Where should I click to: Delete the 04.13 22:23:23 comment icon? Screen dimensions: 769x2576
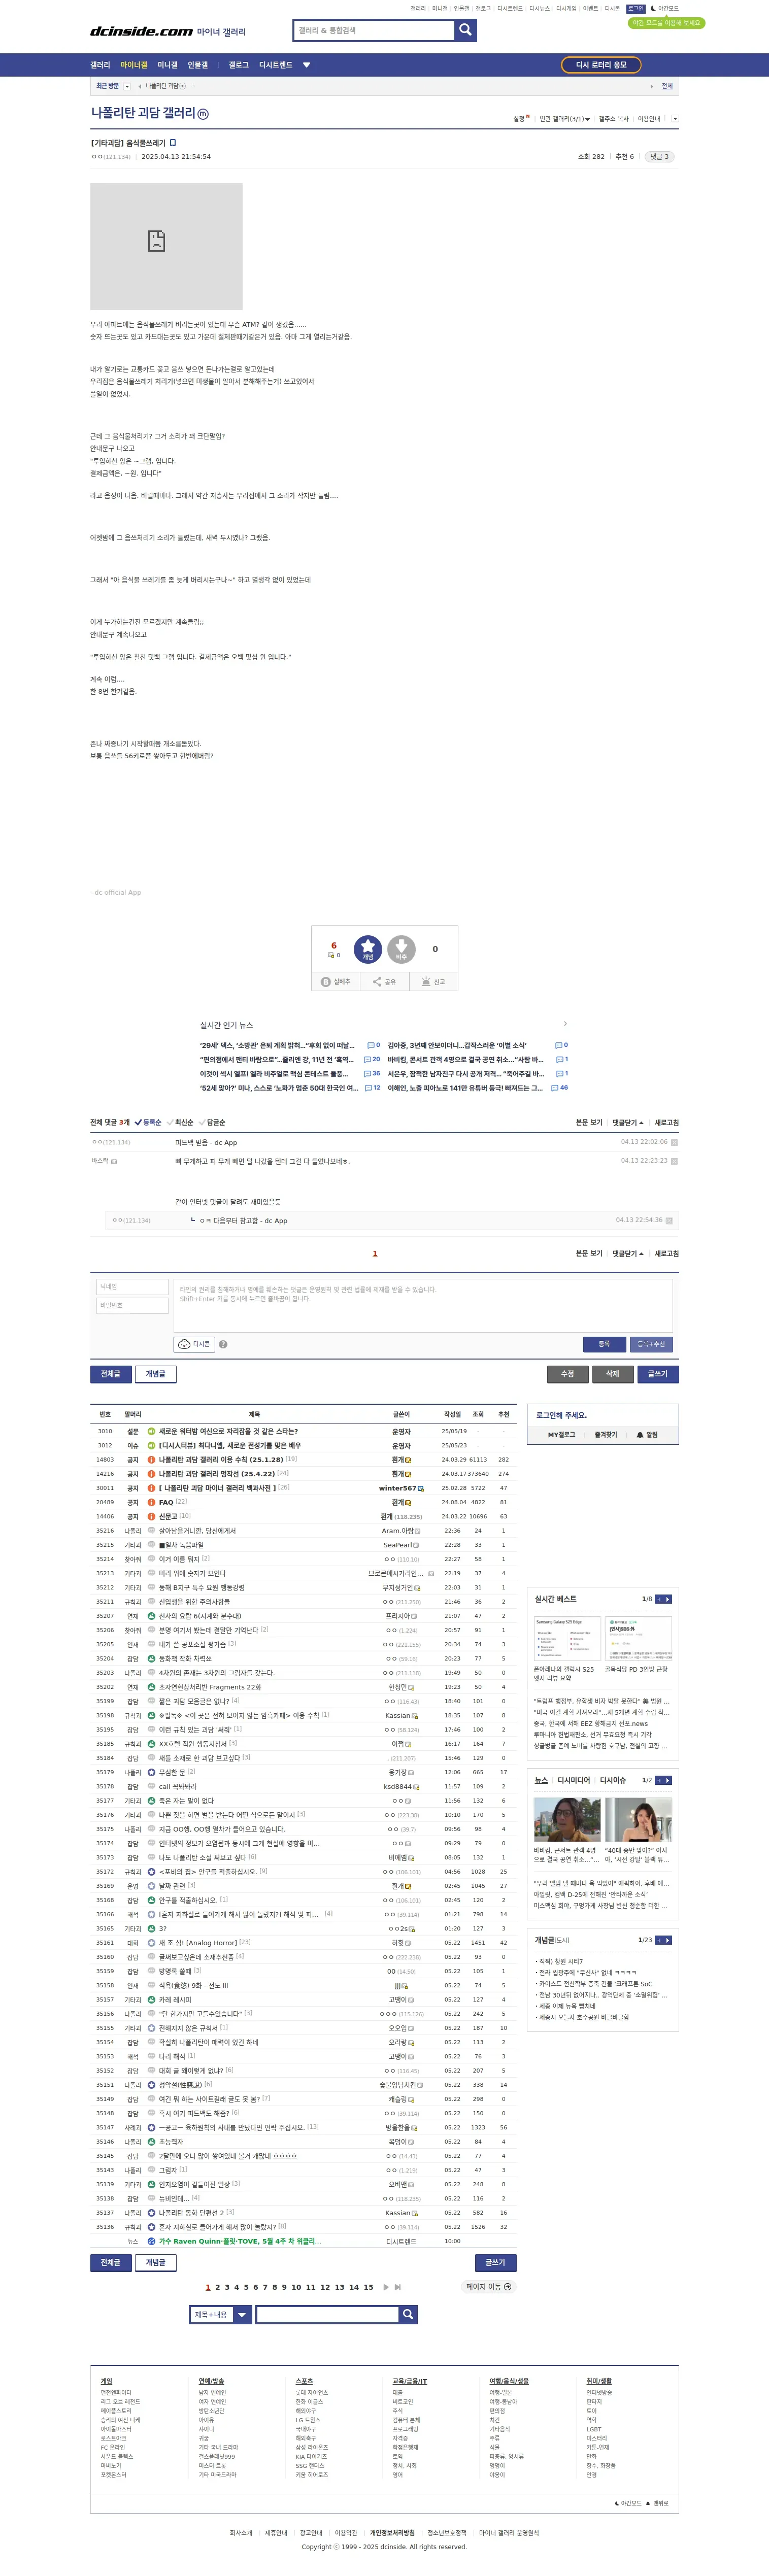(674, 1161)
